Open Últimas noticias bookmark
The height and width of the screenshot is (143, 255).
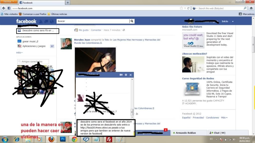57,14
